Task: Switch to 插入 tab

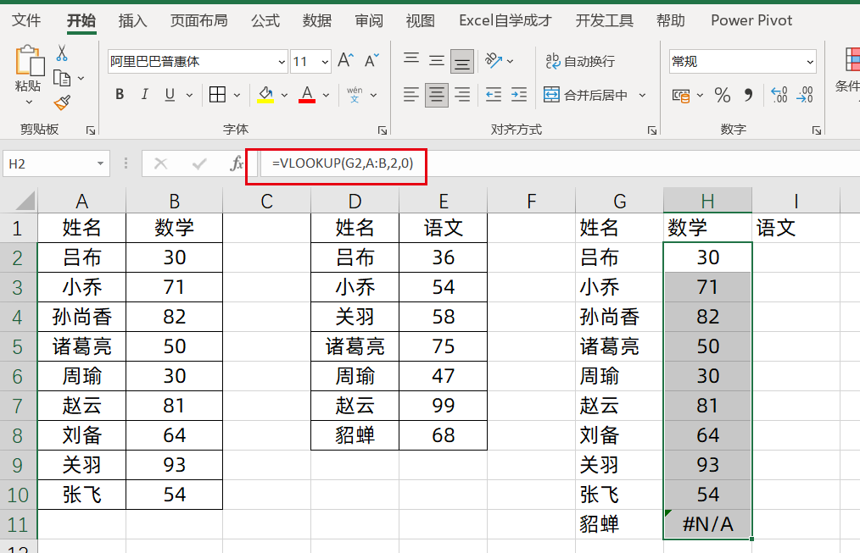Action: [x=132, y=21]
